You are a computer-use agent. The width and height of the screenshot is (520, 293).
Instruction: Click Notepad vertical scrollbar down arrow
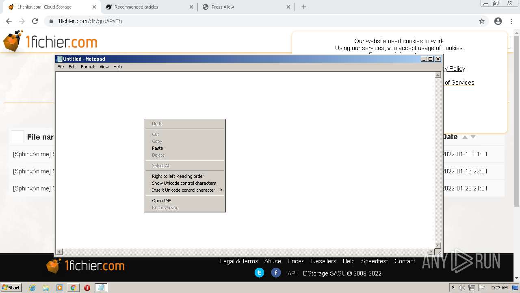438,245
